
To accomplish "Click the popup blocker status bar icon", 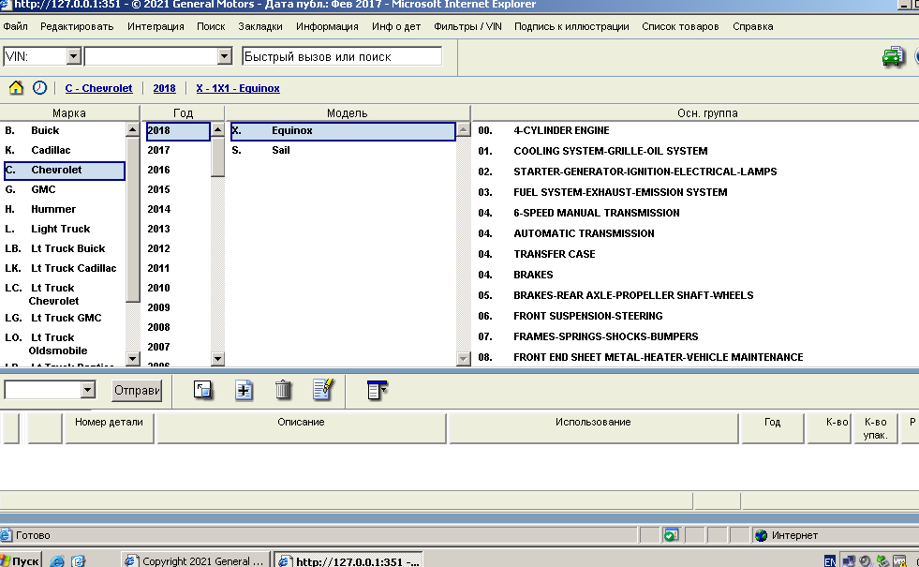I will [671, 535].
